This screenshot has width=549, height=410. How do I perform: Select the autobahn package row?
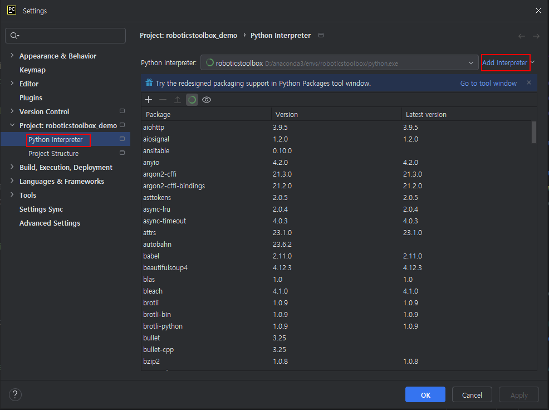click(x=336, y=244)
